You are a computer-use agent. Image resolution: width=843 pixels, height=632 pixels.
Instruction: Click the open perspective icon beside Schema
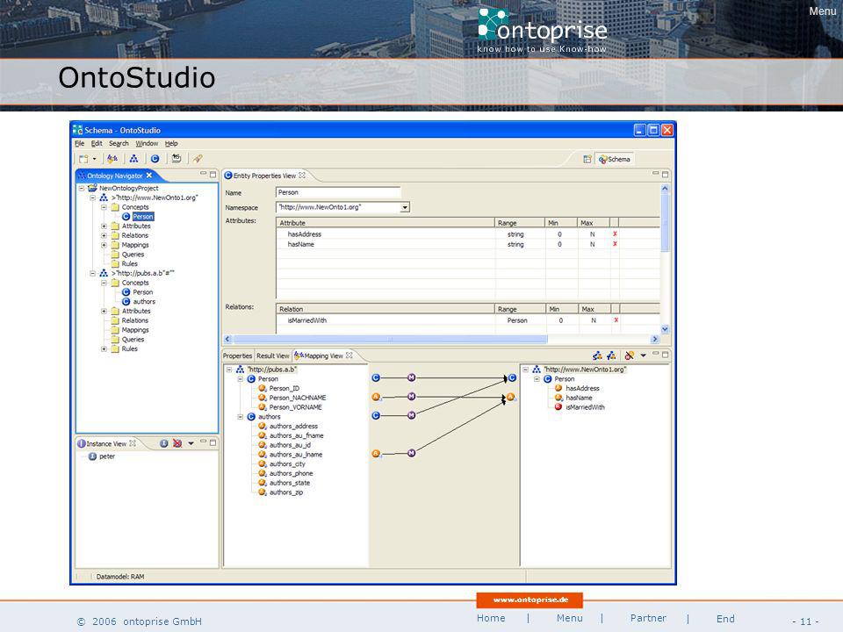click(x=587, y=159)
